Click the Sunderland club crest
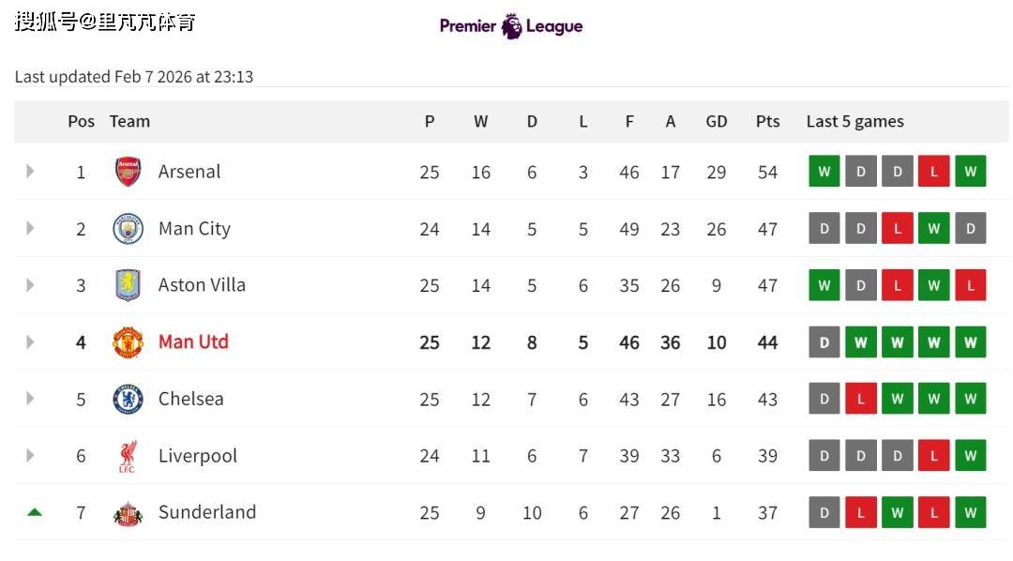 click(x=128, y=513)
